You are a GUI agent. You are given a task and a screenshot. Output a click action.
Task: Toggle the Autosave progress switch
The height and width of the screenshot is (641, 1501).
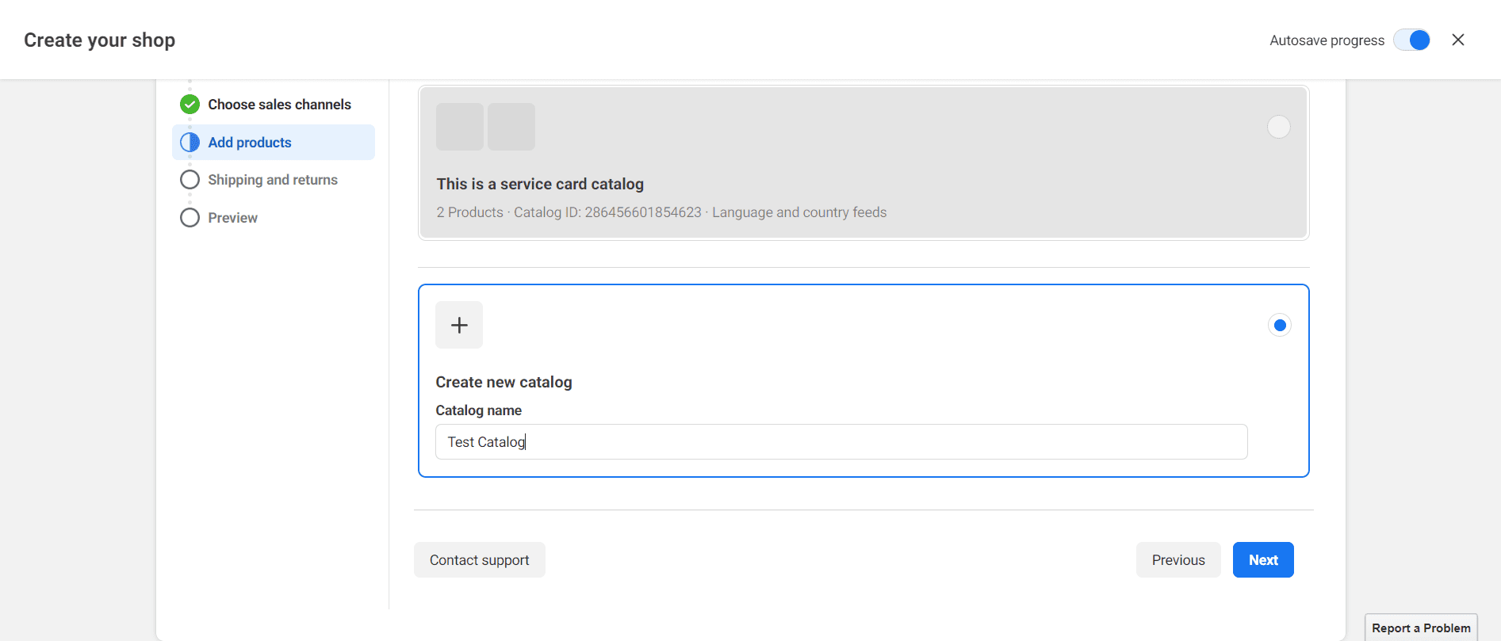coord(1411,40)
